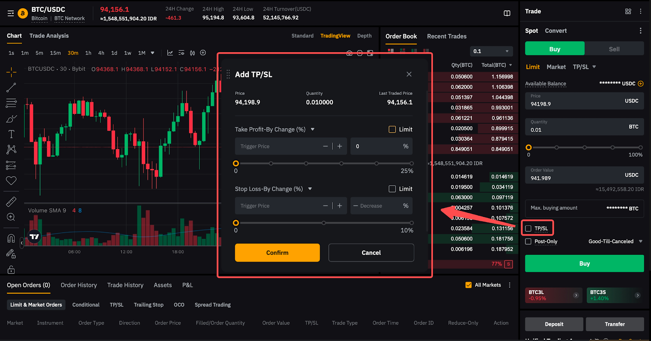Expand the Take Profit-By Change (%) dropdown
This screenshot has height=341, width=651.
click(x=312, y=129)
